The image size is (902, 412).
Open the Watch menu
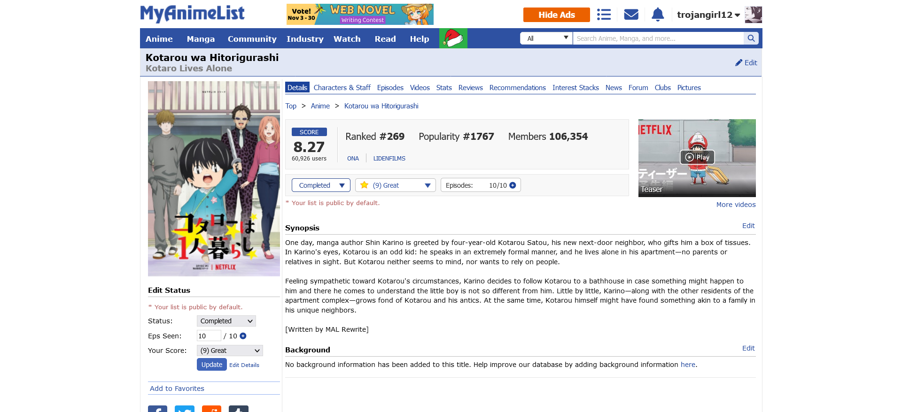[347, 39]
